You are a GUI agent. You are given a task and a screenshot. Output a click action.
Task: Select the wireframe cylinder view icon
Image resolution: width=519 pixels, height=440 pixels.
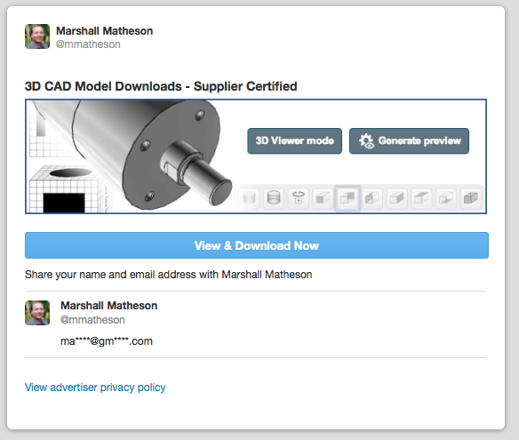coord(274,198)
